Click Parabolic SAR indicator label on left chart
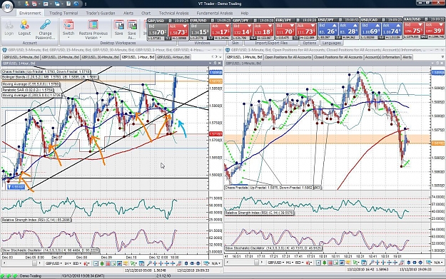This screenshot has width=446, height=279. point(27,90)
